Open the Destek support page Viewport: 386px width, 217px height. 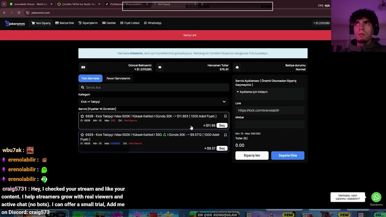pyautogui.click(x=109, y=23)
